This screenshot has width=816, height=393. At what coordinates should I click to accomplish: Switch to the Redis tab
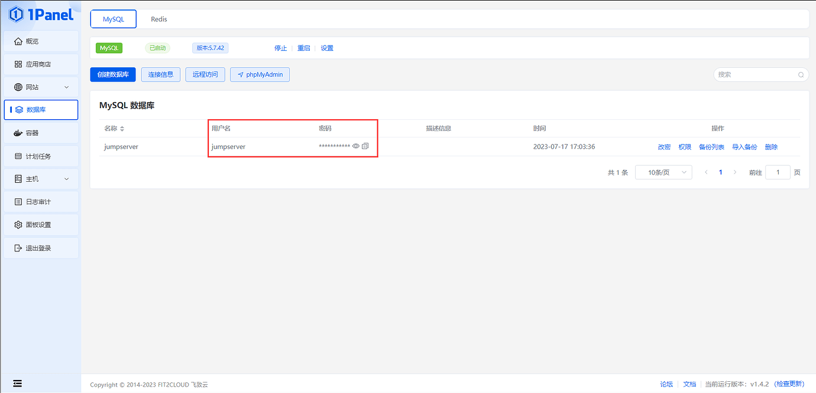pyautogui.click(x=159, y=19)
